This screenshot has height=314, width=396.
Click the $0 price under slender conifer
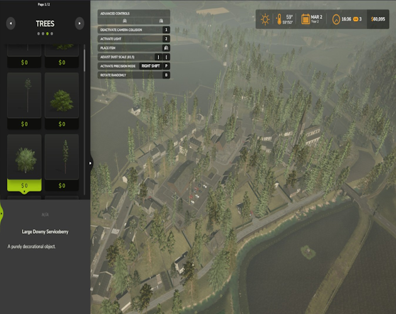[62, 185]
